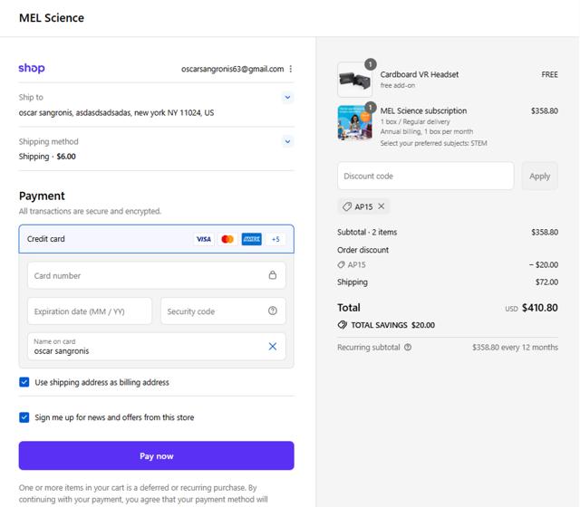
Task: Clear the name on card field
Action: (272, 346)
